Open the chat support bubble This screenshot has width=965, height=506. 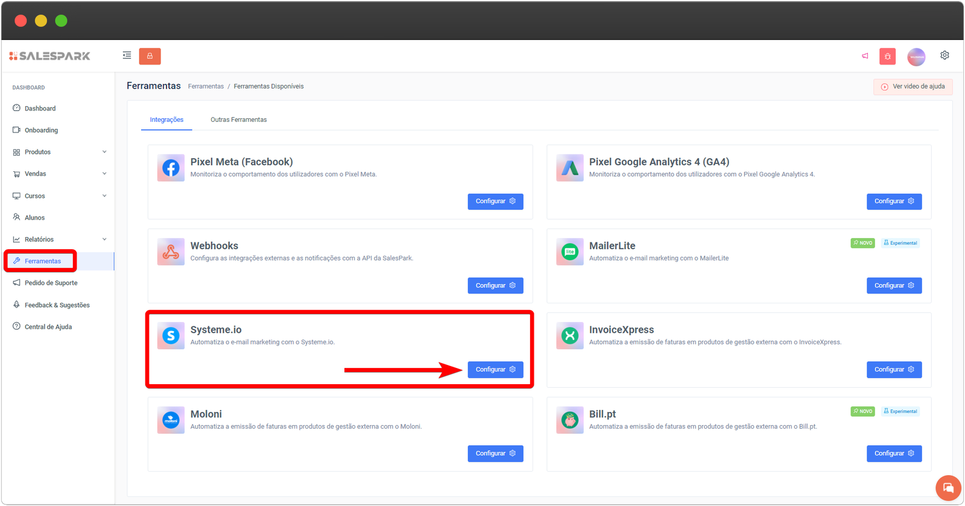coord(948,488)
